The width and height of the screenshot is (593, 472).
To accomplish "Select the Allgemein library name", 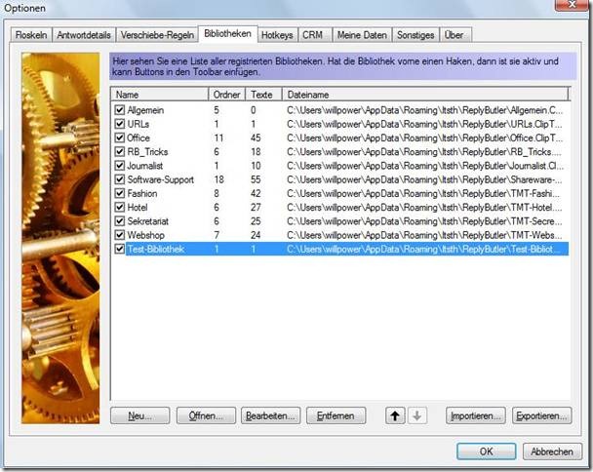I will click(x=145, y=110).
